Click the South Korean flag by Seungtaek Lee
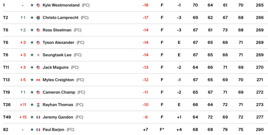 [x=38, y=55]
